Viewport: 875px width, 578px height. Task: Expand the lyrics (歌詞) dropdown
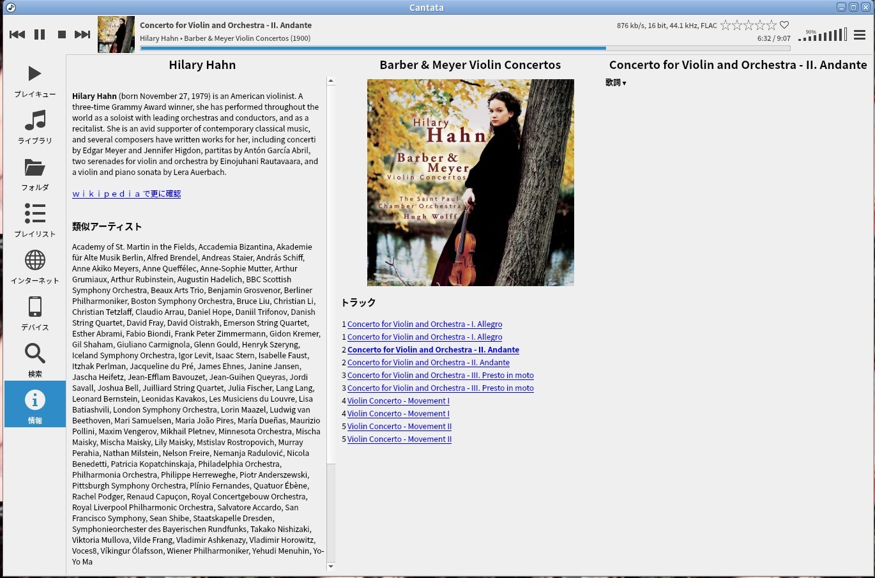tap(616, 83)
